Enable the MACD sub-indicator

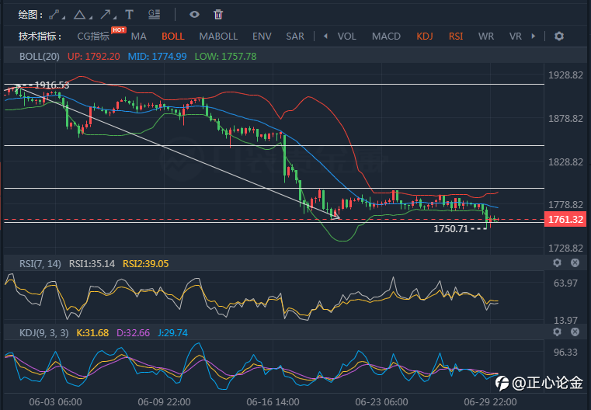(x=386, y=36)
